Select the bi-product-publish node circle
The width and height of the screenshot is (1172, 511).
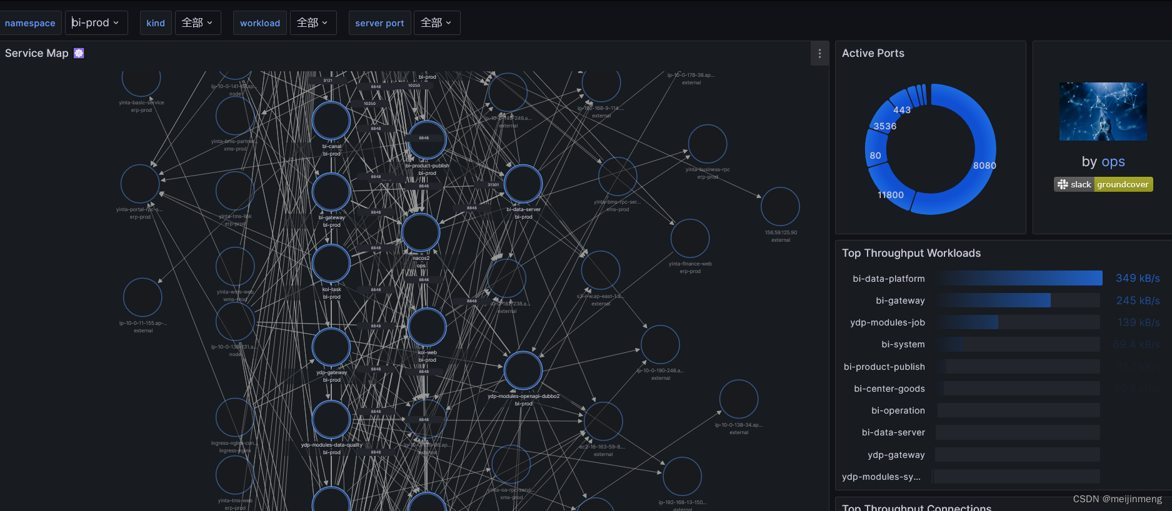pyautogui.click(x=427, y=140)
